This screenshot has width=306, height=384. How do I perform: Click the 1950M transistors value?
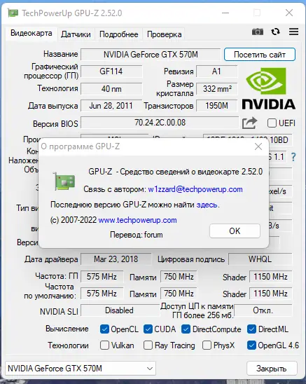click(216, 106)
